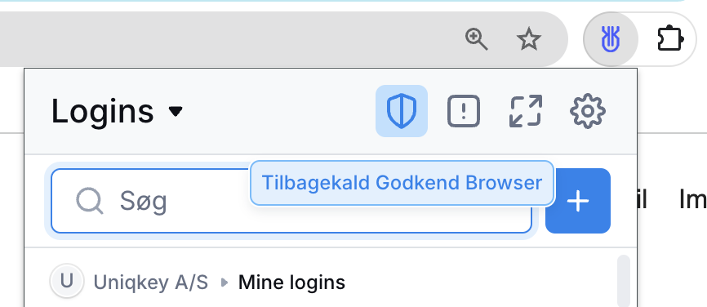Click the round U organization avatar
The image size is (707, 307).
point(67,282)
